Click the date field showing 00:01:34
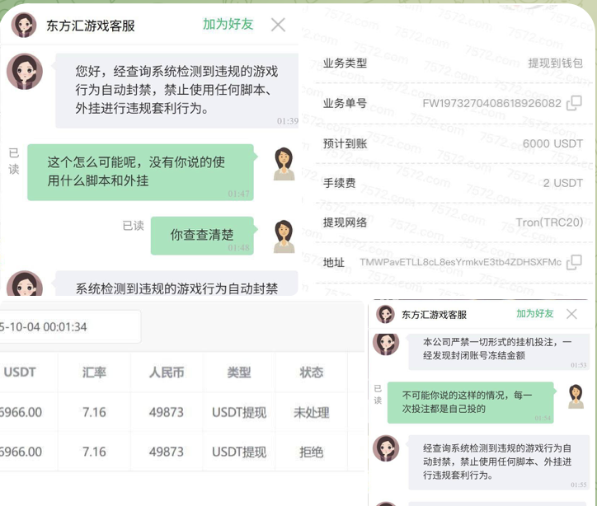597x506 pixels. (70, 327)
